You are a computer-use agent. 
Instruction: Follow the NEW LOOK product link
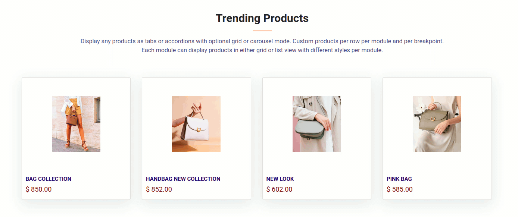coord(280,179)
